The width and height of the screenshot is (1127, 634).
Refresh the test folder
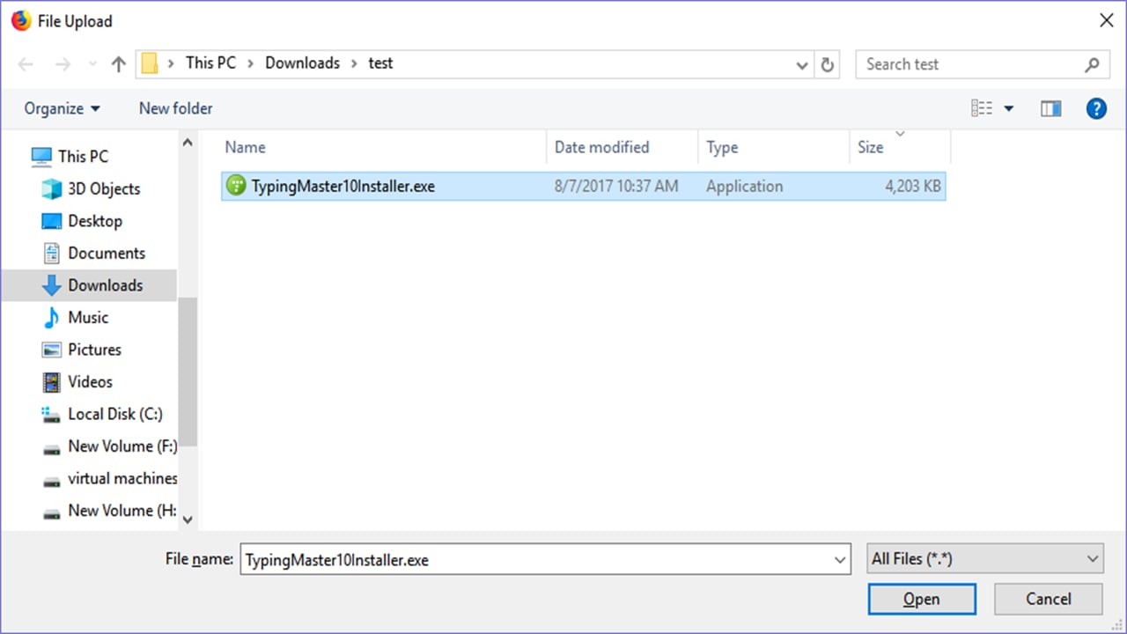[827, 64]
